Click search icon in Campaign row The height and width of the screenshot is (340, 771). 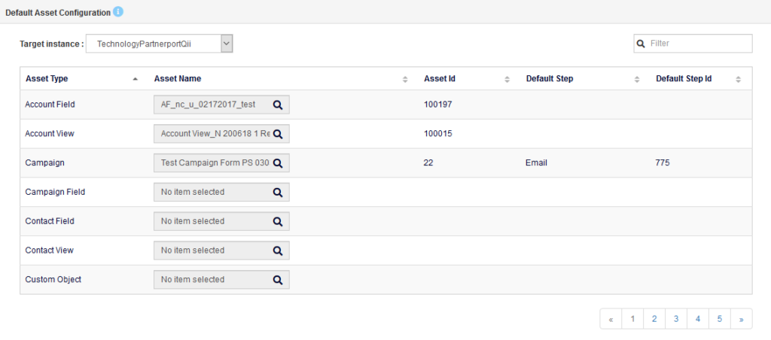click(x=277, y=163)
